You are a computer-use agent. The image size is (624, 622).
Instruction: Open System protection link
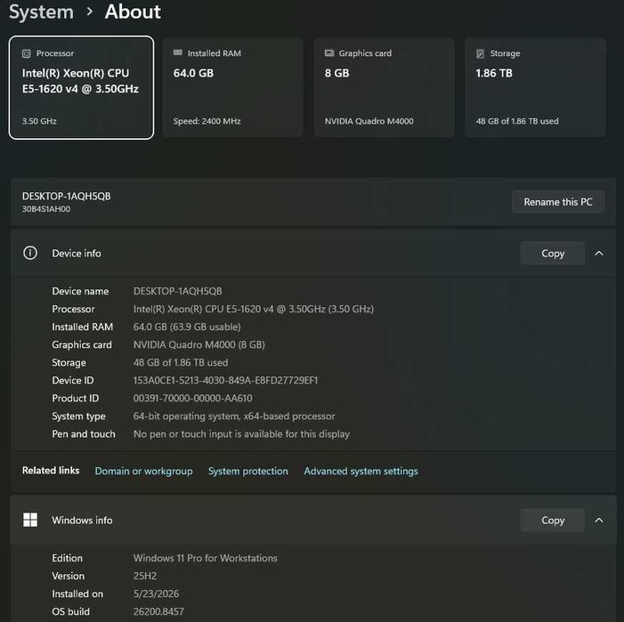(248, 471)
